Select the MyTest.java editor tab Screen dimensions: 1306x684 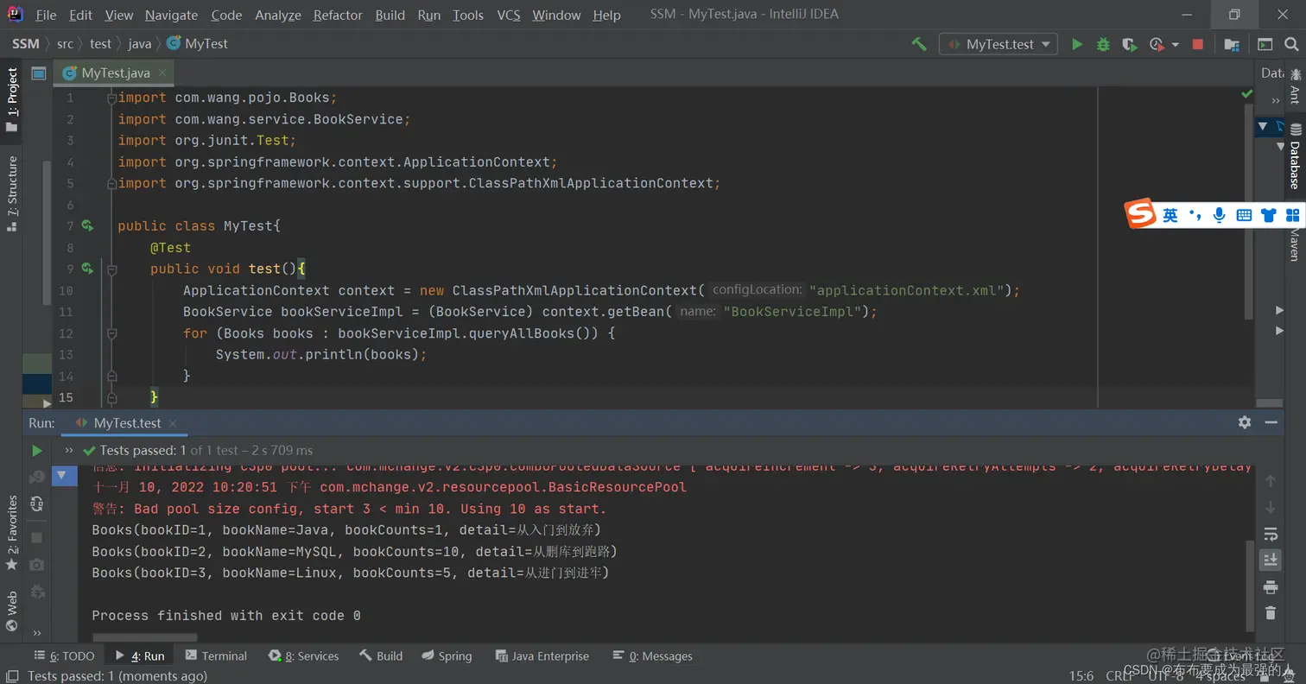114,73
